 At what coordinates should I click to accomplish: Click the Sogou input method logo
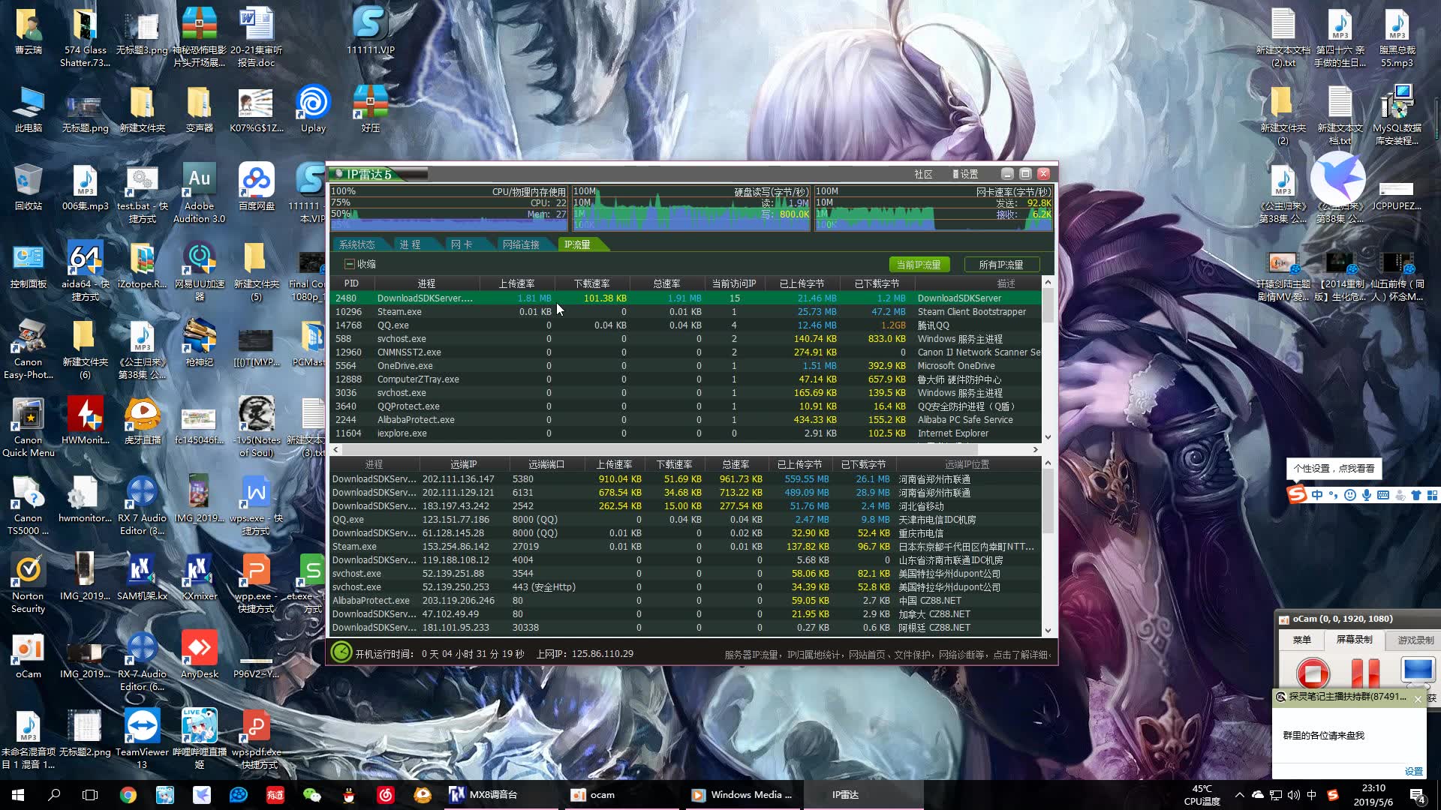1296,494
